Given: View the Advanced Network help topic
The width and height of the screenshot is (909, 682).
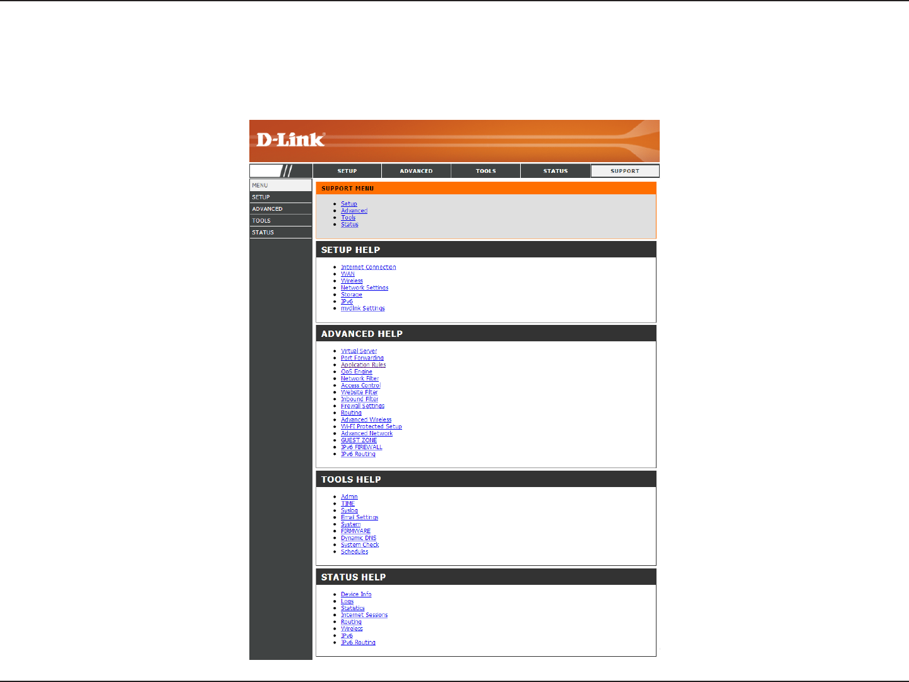Looking at the screenshot, I should coord(367,434).
